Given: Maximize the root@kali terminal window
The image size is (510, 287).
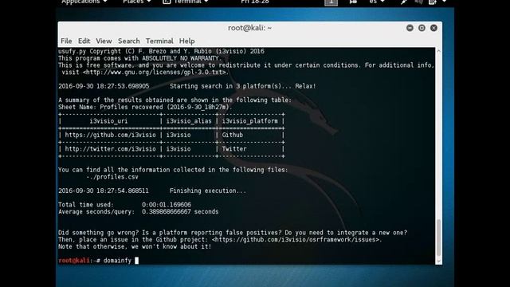Looking at the screenshot, I should pyautogui.click(x=422, y=28).
